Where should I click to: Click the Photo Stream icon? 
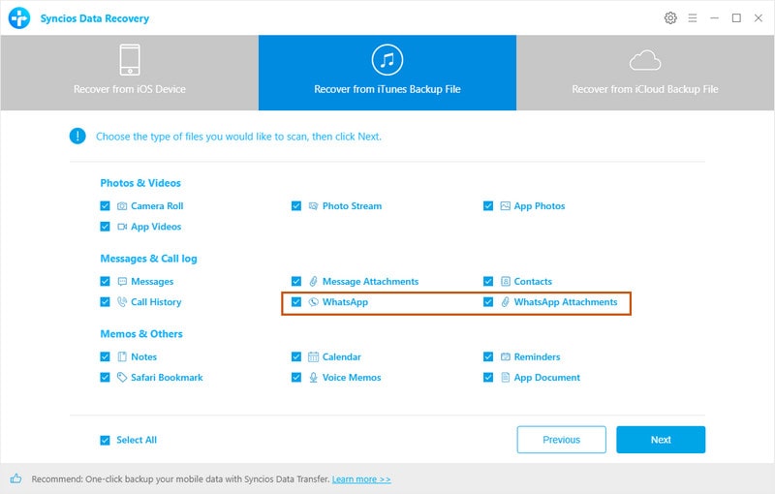coord(313,206)
